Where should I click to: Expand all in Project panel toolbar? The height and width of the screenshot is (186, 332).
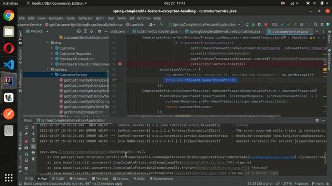(85, 32)
